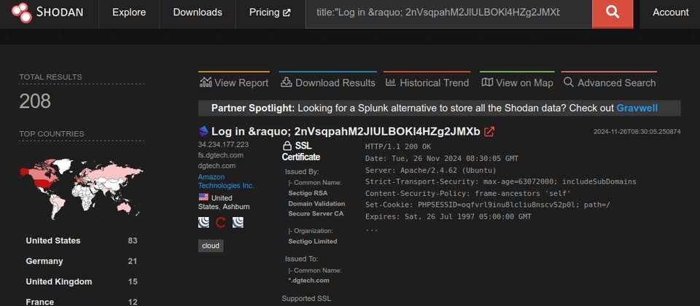The width and height of the screenshot is (700, 306).
Task: Click the Content-Security-Policy header line
Action: pyautogui.click(x=468, y=194)
